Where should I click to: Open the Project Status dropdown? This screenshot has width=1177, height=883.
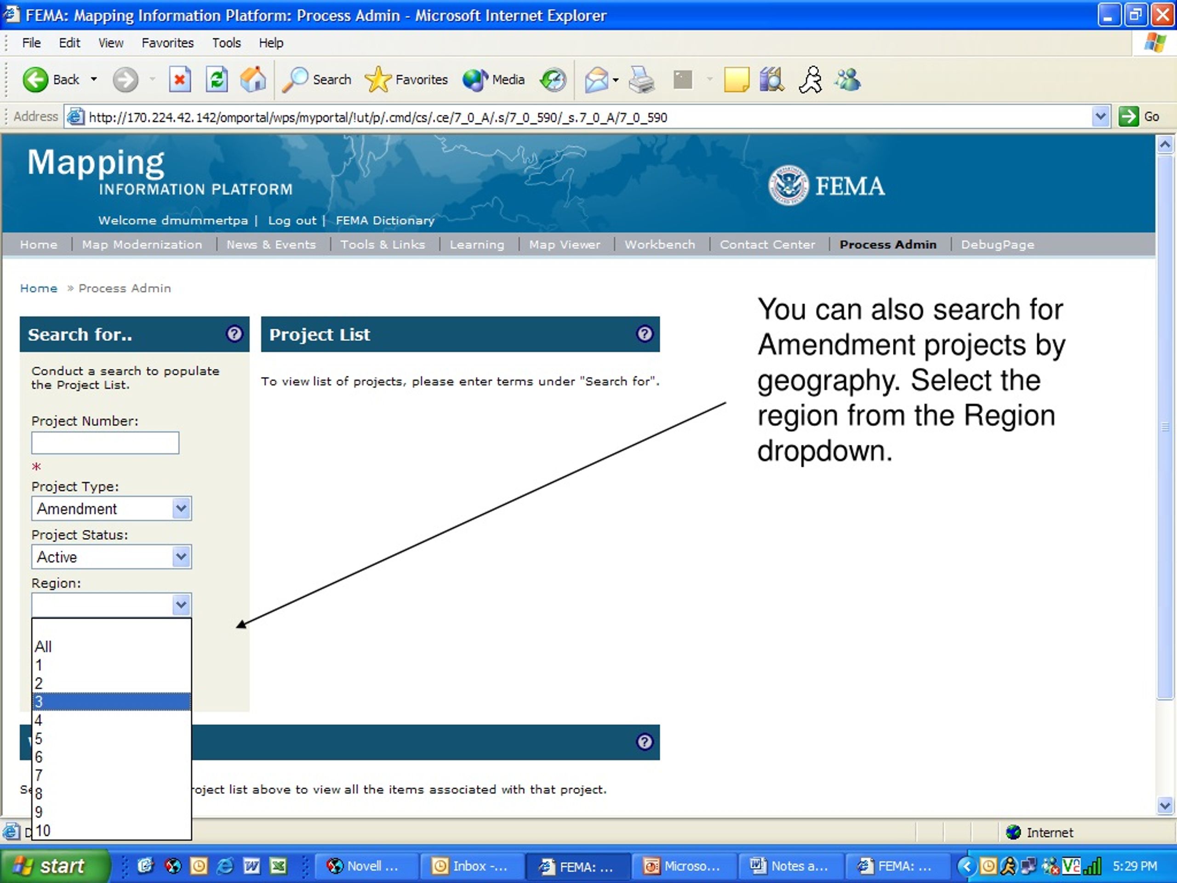point(181,557)
